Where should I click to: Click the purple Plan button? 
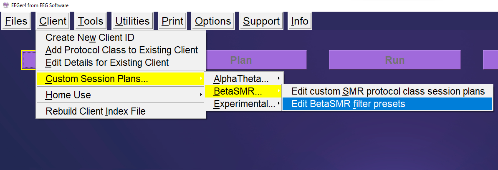tap(241, 60)
